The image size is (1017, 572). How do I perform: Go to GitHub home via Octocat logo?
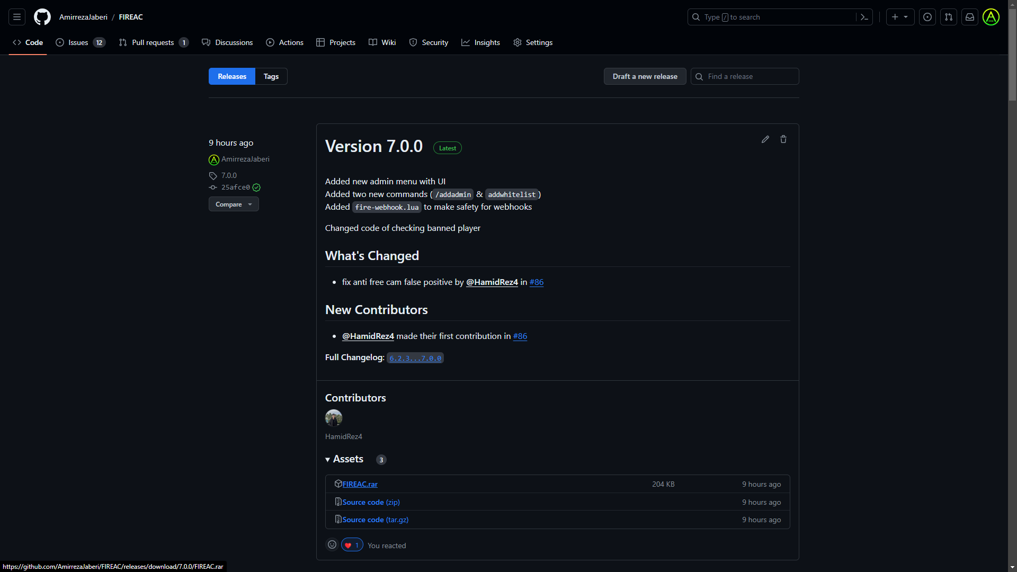42,17
